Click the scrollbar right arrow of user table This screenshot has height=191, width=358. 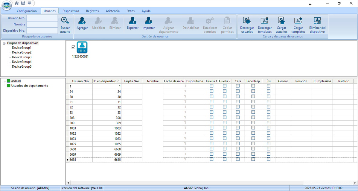[x=355, y=183]
